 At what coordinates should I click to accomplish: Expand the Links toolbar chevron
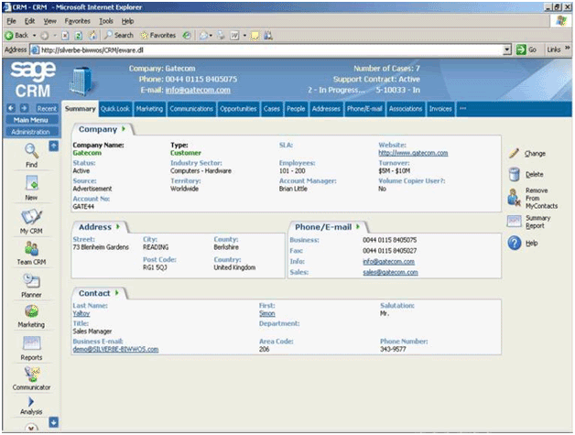tap(568, 48)
